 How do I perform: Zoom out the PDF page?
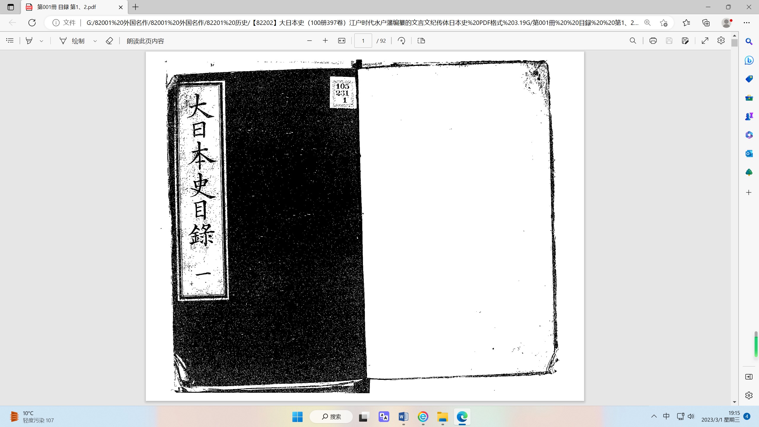[x=310, y=41]
